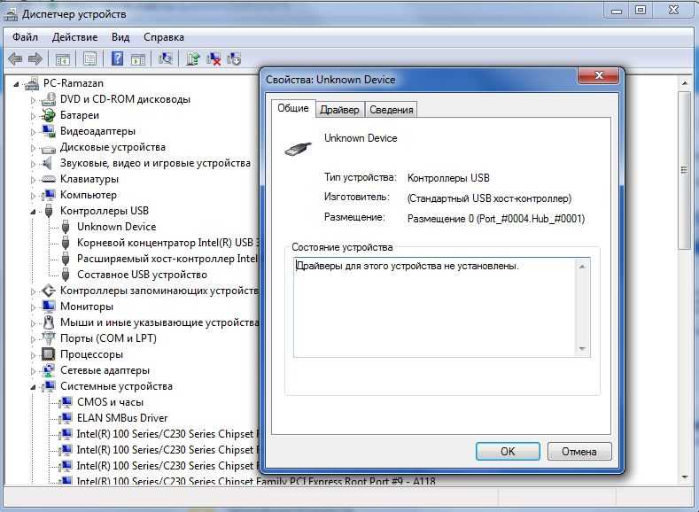This screenshot has height=512, width=699.
Task: Click device status box scroll-up arrow
Action: coord(582,267)
